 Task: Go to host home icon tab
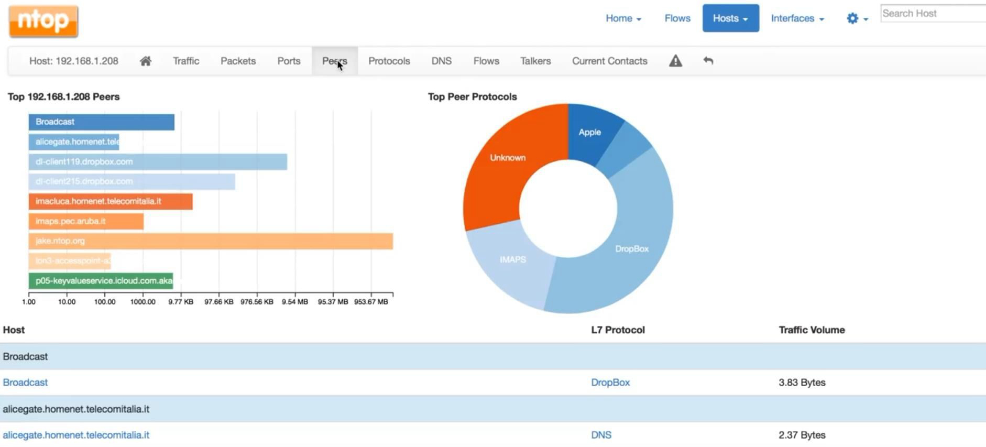[146, 61]
